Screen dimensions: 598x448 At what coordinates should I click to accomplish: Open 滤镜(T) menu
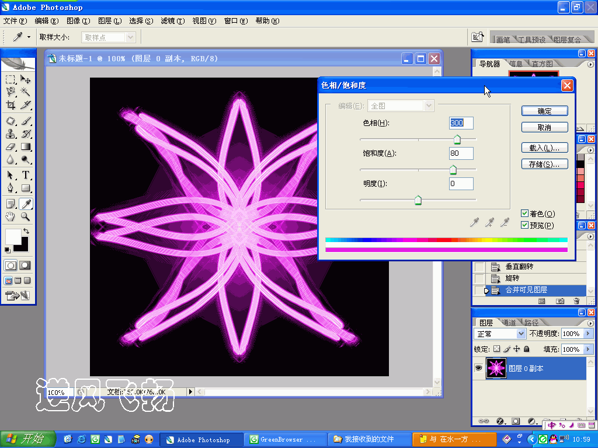173,21
